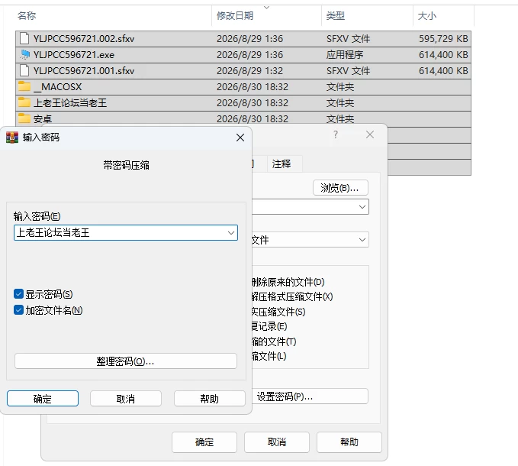Select the option ending 实压缩文件(S)
This screenshot has height=466, width=518.
[x=278, y=312]
